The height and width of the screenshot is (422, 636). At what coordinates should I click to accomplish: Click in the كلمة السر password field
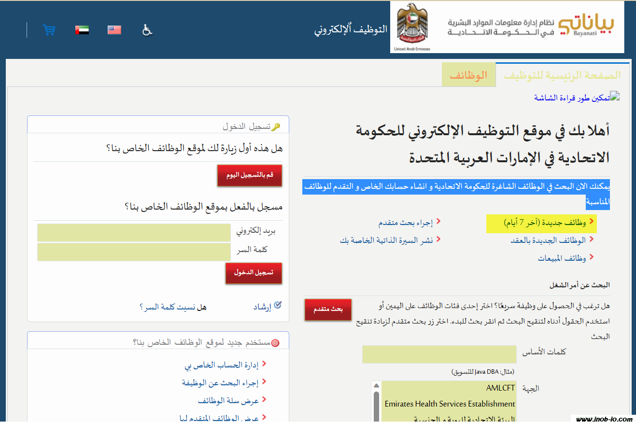[134, 252]
